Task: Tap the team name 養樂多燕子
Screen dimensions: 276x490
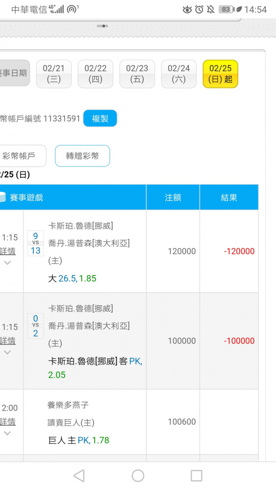Action: (x=68, y=405)
